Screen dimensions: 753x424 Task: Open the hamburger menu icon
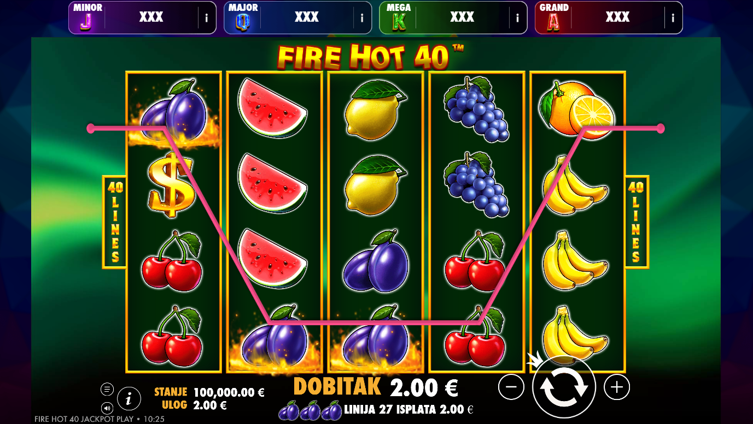[x=107, y=389]
